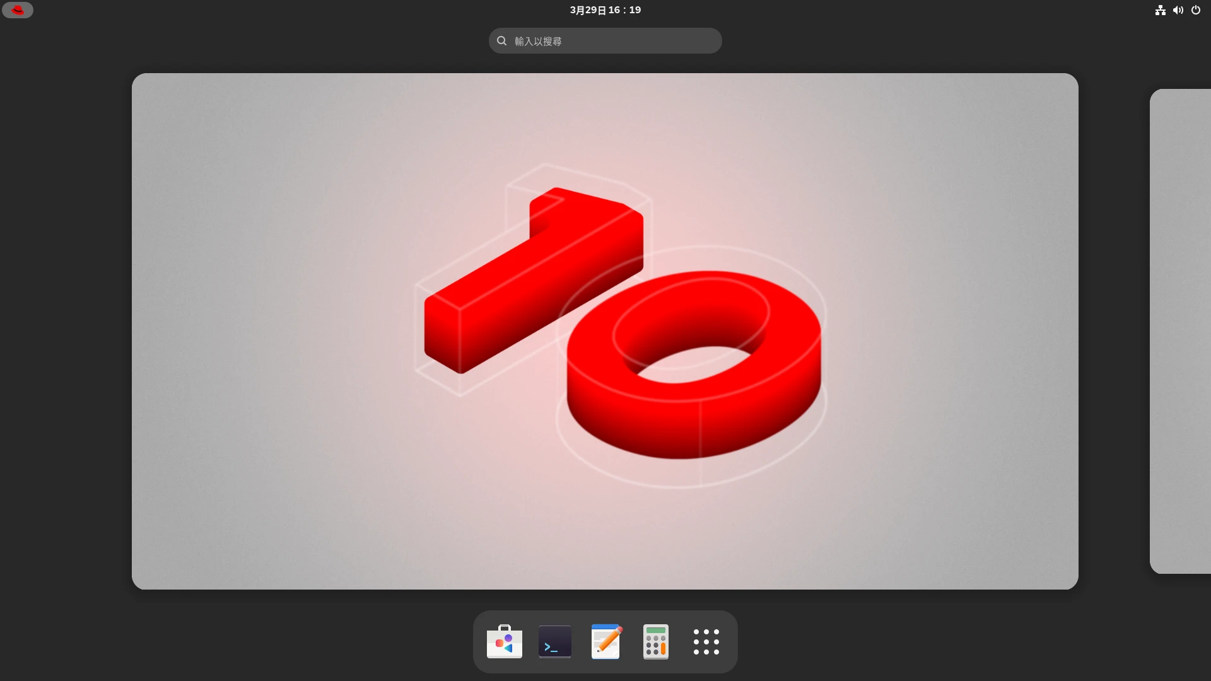
Task: Open the Red Hat activities menu
Action: [x=18, y=10]
